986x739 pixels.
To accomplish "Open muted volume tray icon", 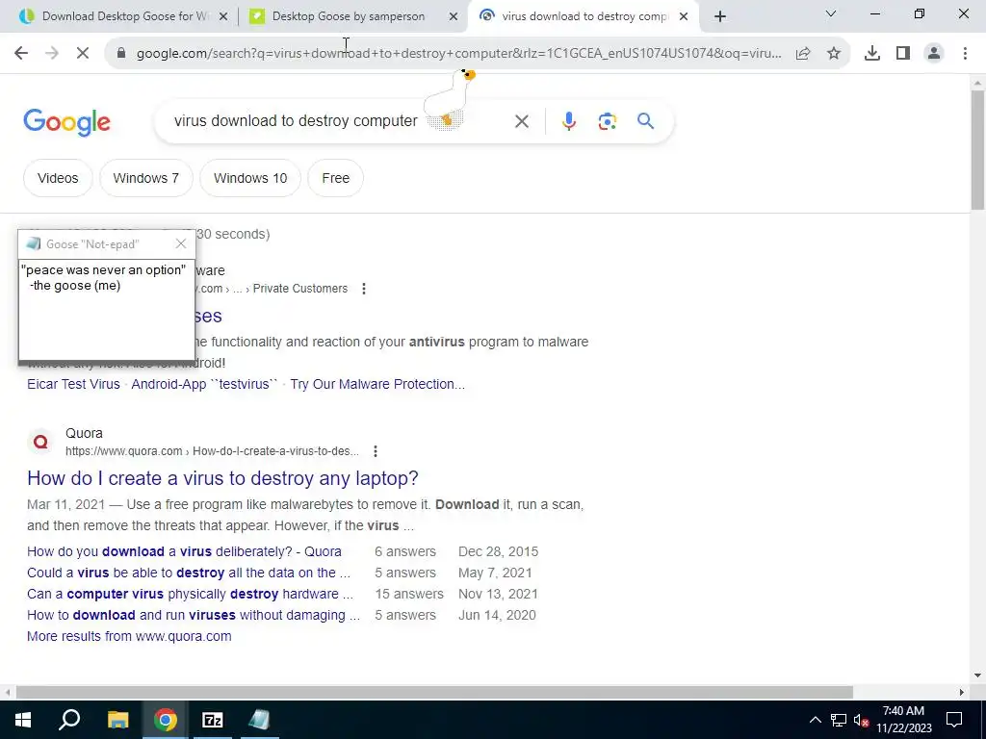I will 861,720.
